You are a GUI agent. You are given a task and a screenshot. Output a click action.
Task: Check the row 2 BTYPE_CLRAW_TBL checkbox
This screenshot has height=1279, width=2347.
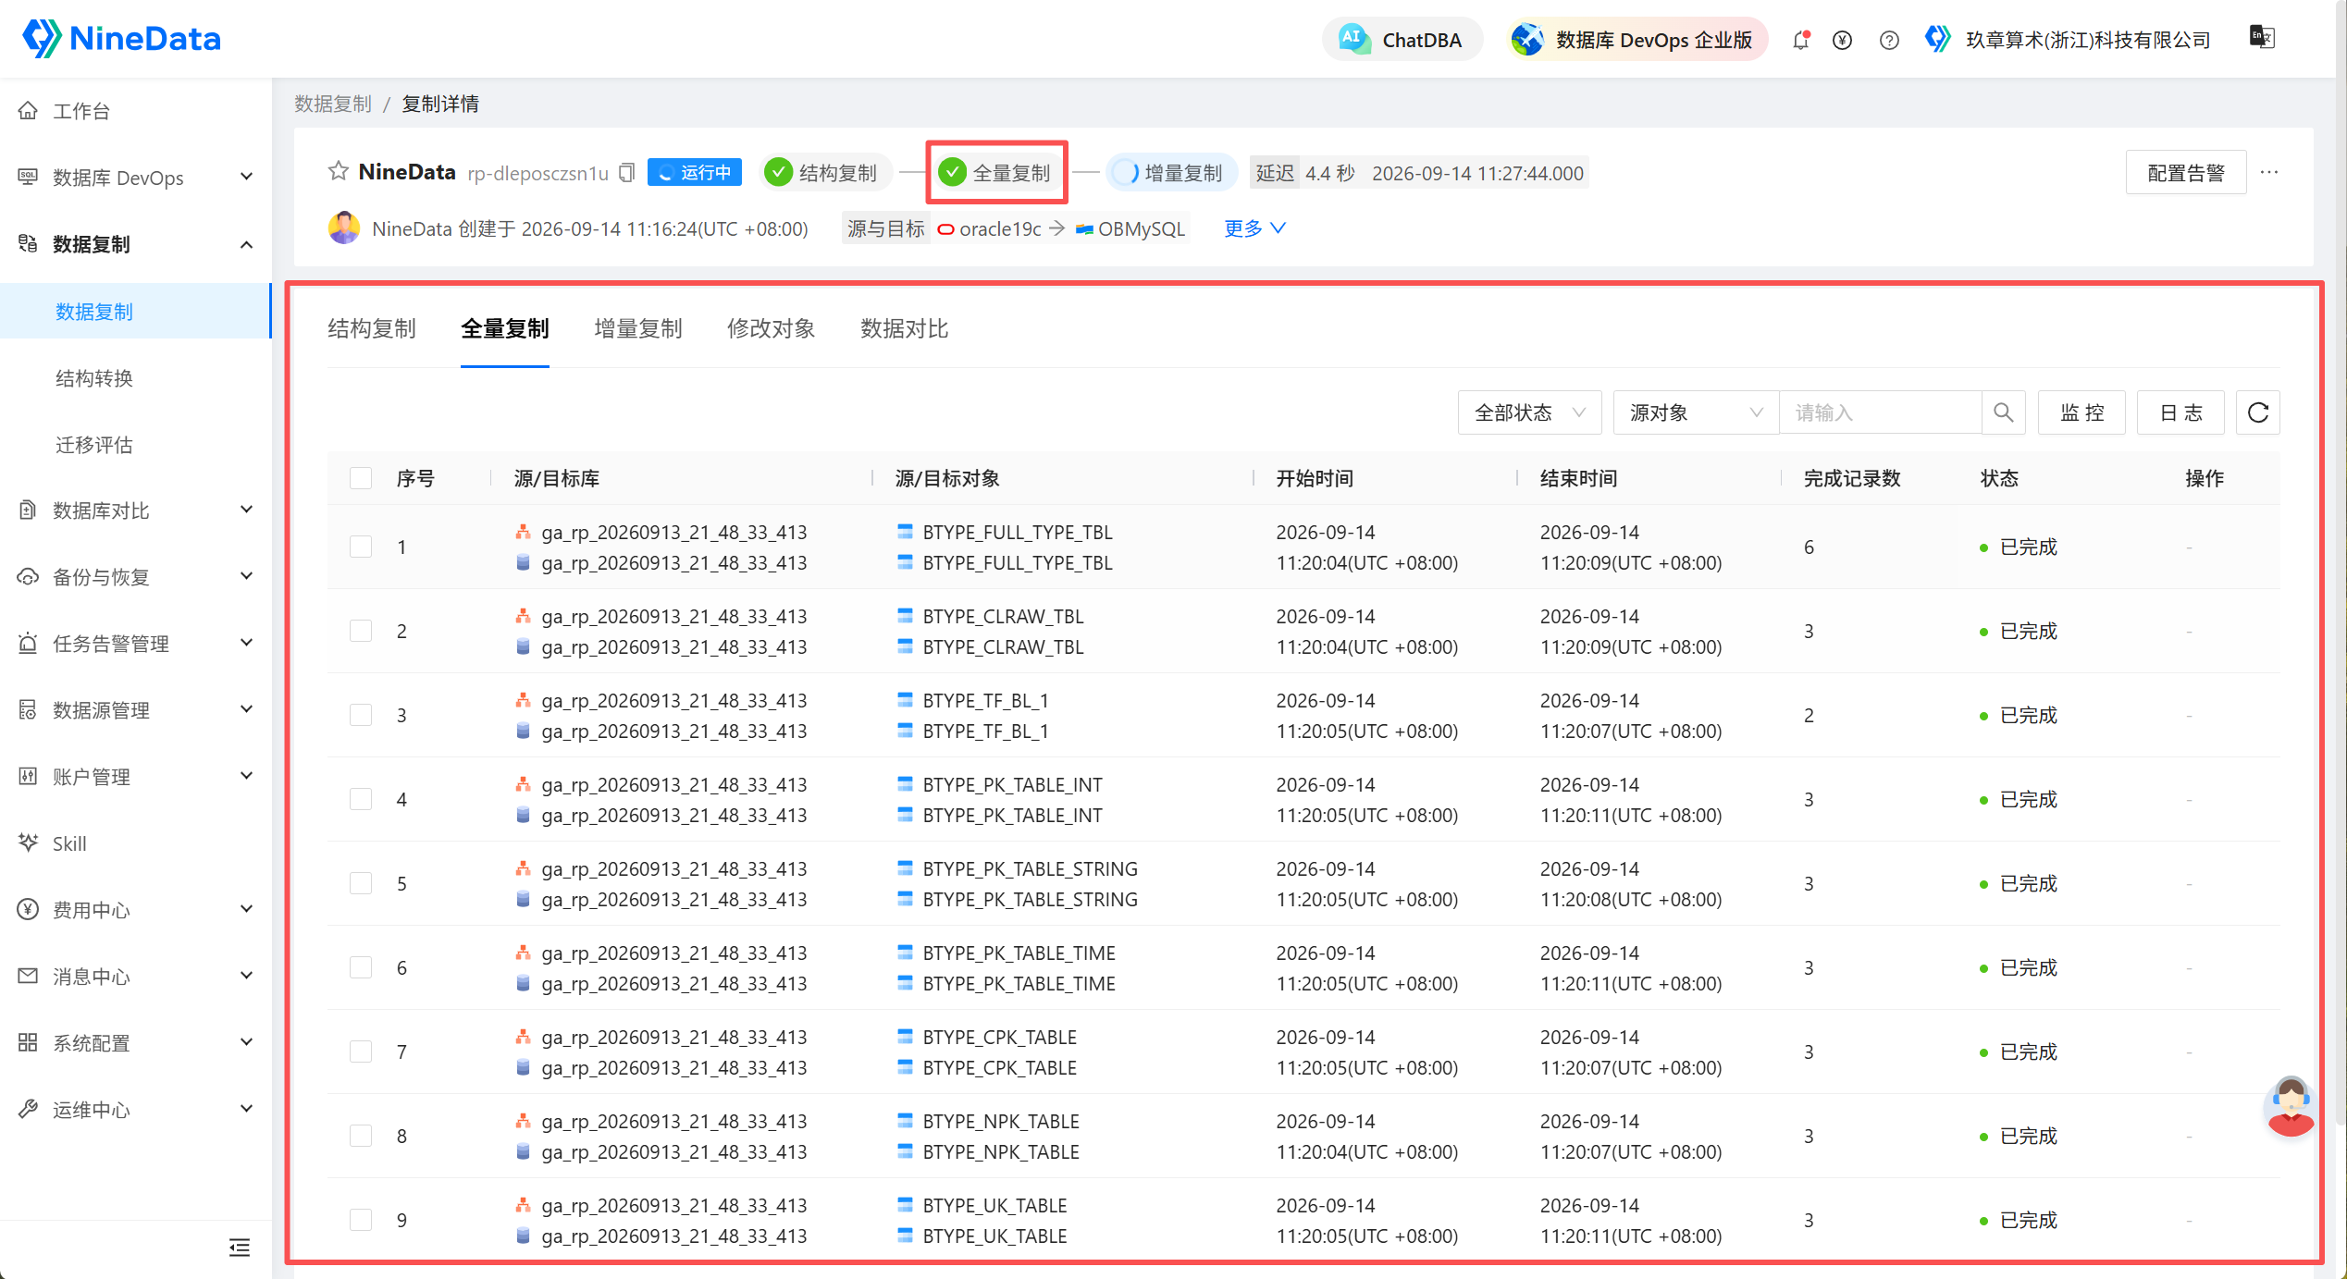point(361,631)
